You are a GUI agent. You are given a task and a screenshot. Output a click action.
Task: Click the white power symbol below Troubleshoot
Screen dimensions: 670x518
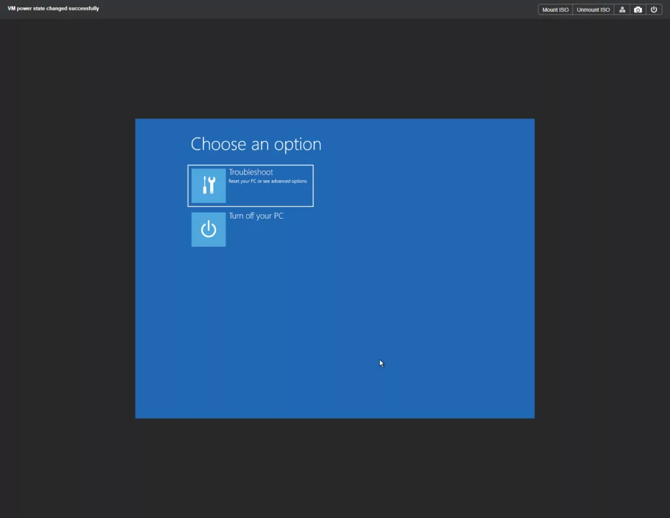pos(208,229)
